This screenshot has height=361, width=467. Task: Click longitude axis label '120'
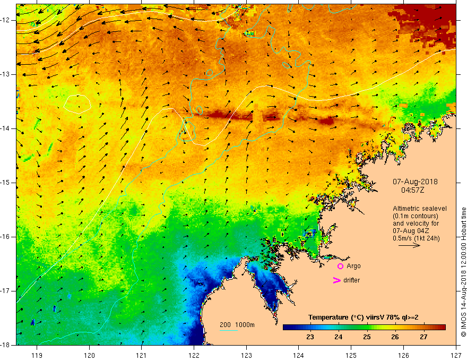[89, 355]
